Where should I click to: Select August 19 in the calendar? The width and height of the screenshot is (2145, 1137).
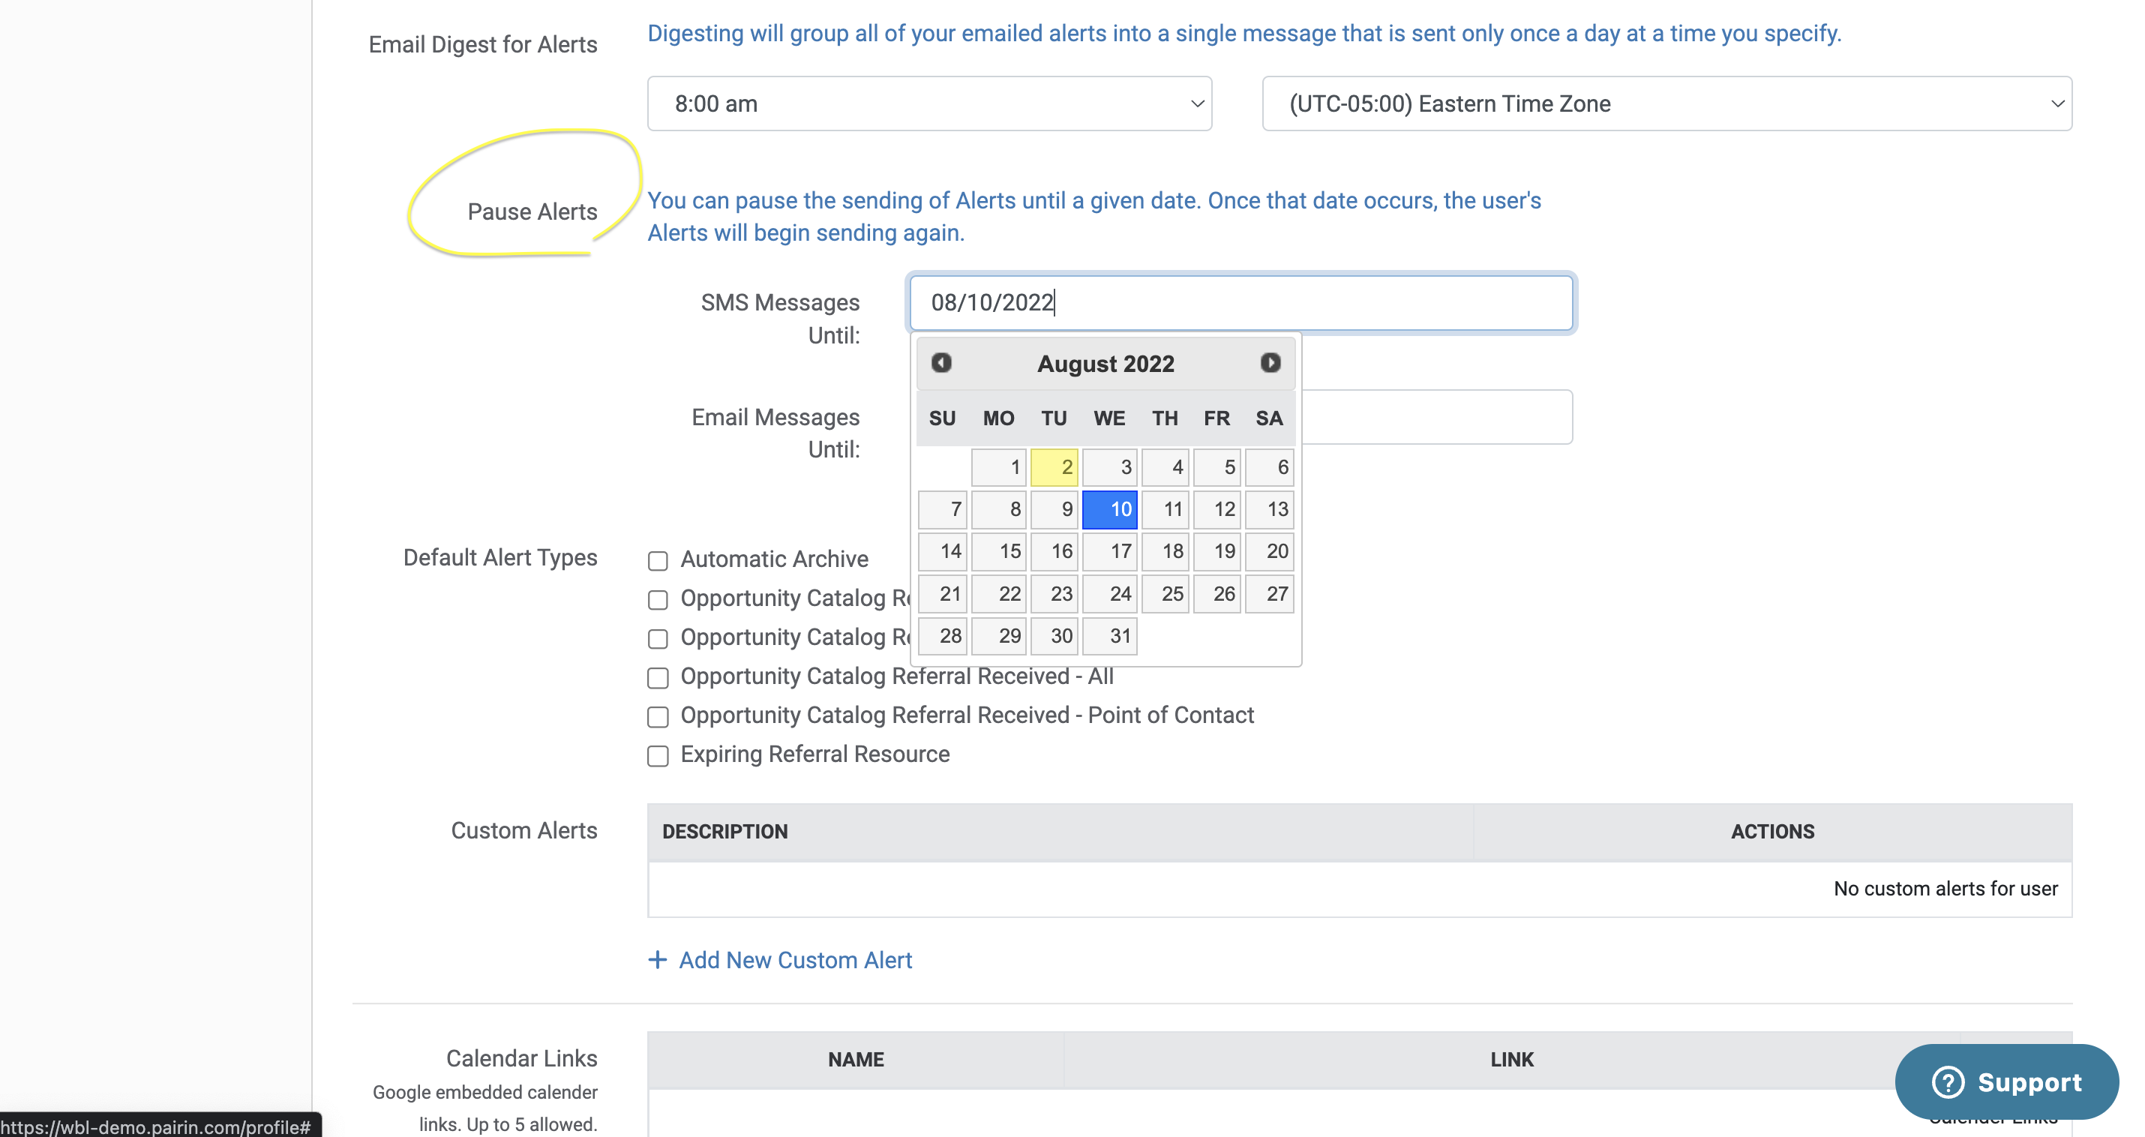(1217, 551)
